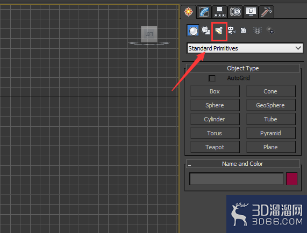307x233 pixels.
Task: Collapse the Name and Color rollout
Action: [243, 164]
